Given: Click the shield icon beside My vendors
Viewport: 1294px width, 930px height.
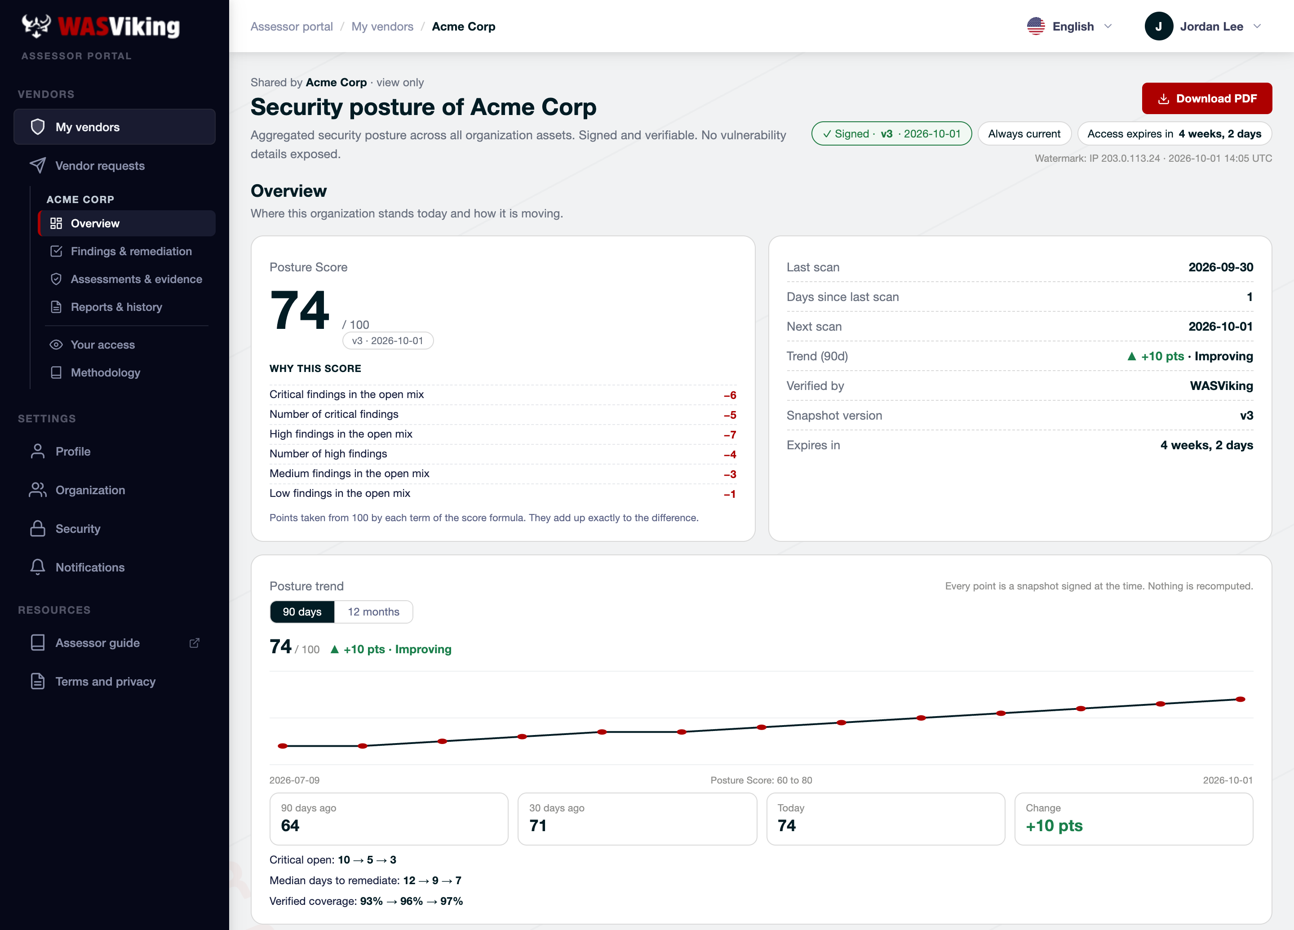Looking at the screenshot, I should pyautogui.click(x=38, y=127).
